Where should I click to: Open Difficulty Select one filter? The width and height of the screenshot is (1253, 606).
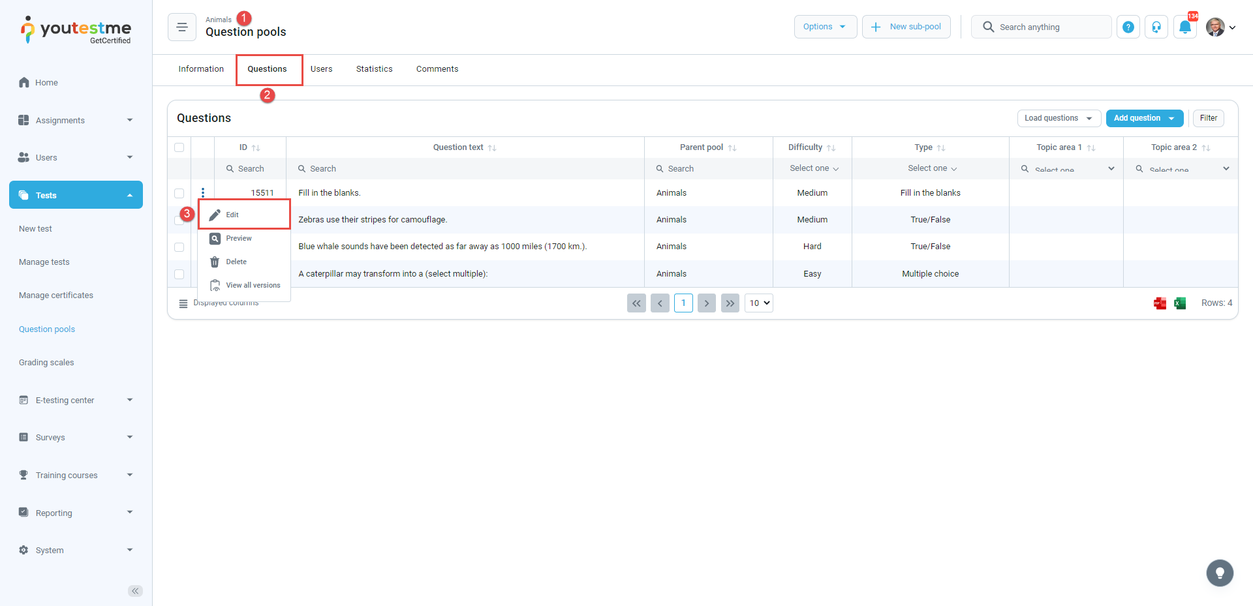pyautogui.click(x=813, y=168)
